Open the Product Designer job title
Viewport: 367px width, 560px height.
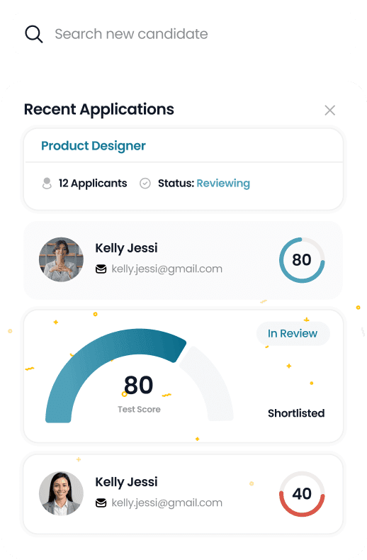pos(94,146)
